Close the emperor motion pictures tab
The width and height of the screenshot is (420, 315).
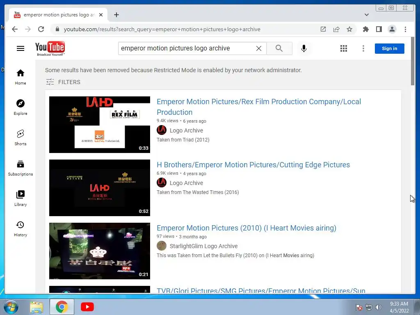point(101,15)
